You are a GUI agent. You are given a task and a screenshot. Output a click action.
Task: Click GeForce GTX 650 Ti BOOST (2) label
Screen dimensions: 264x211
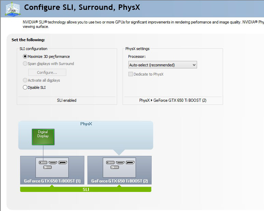point(120,181)
